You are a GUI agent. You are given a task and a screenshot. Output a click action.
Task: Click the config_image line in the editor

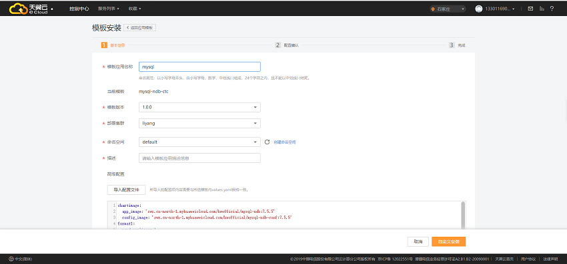click(x=207, y=217)
